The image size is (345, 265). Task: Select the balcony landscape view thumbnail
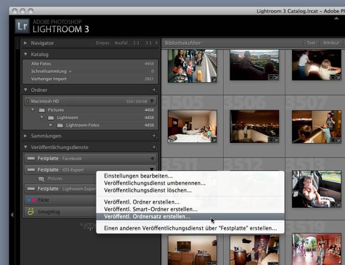[x=255, y=65]
